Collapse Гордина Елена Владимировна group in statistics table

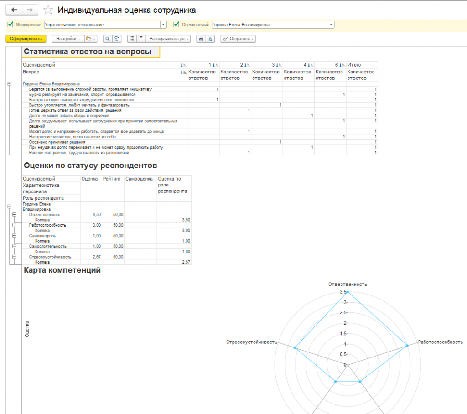click(10, 84)
